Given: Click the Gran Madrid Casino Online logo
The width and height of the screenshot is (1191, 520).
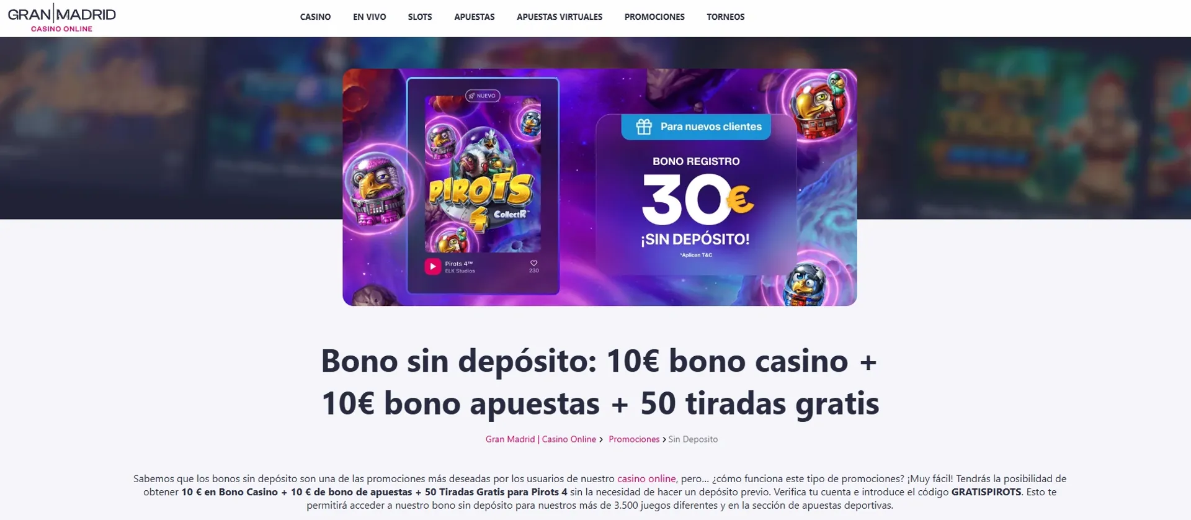Looking at the screenshot, I should [x=61, y=18].
